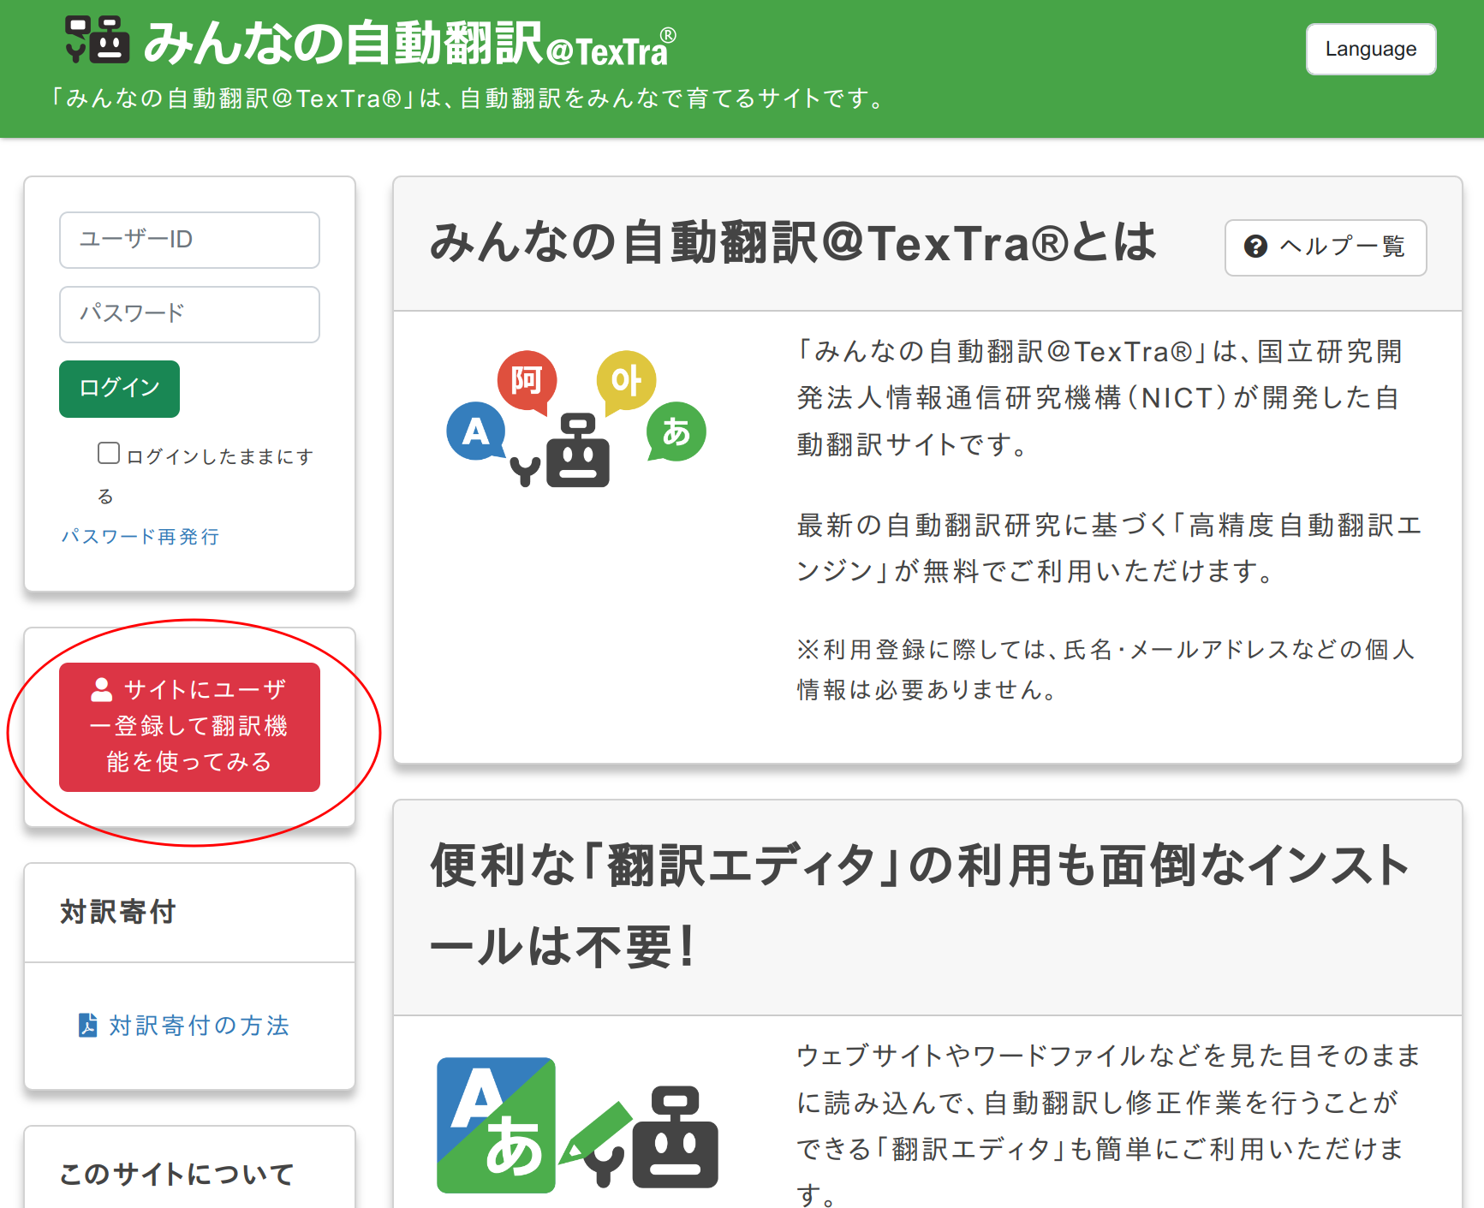
Task: Click the 対訳寄付 section heading
Action: tap(118, 913)
